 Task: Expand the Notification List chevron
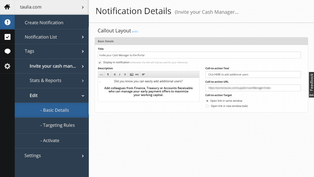[x=83, y=37]
